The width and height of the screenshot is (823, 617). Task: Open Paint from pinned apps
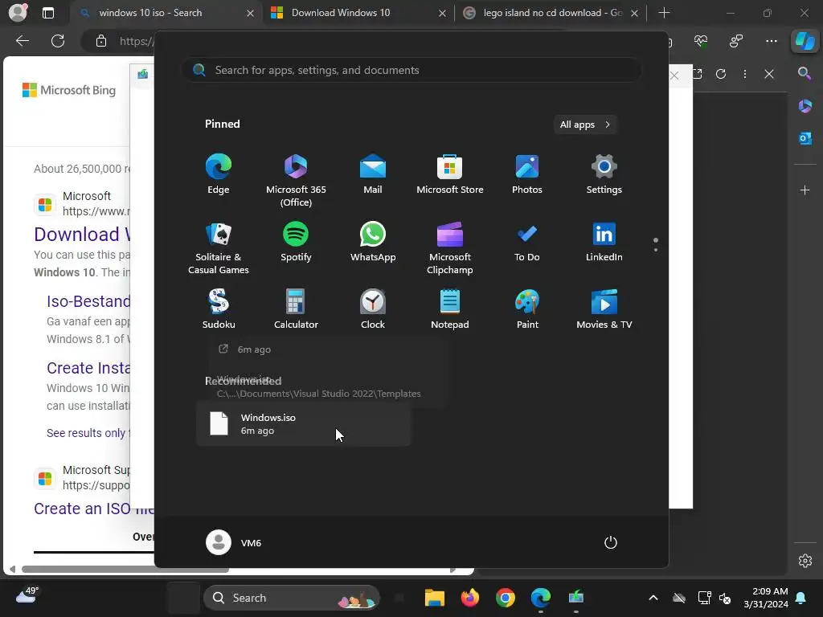[527, 309]
